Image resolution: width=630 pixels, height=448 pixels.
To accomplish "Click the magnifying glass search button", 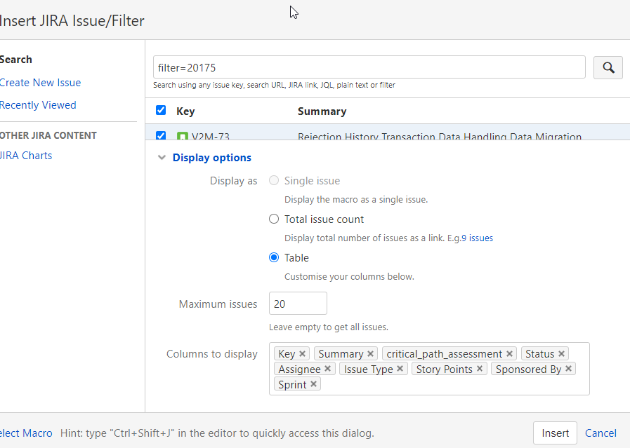I will tap(608, 67).
